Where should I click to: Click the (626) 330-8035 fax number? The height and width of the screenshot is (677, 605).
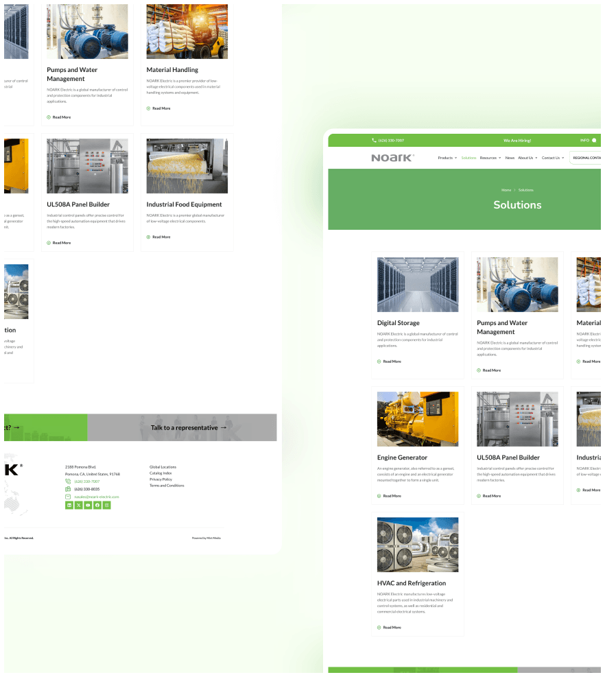[87, 489]
